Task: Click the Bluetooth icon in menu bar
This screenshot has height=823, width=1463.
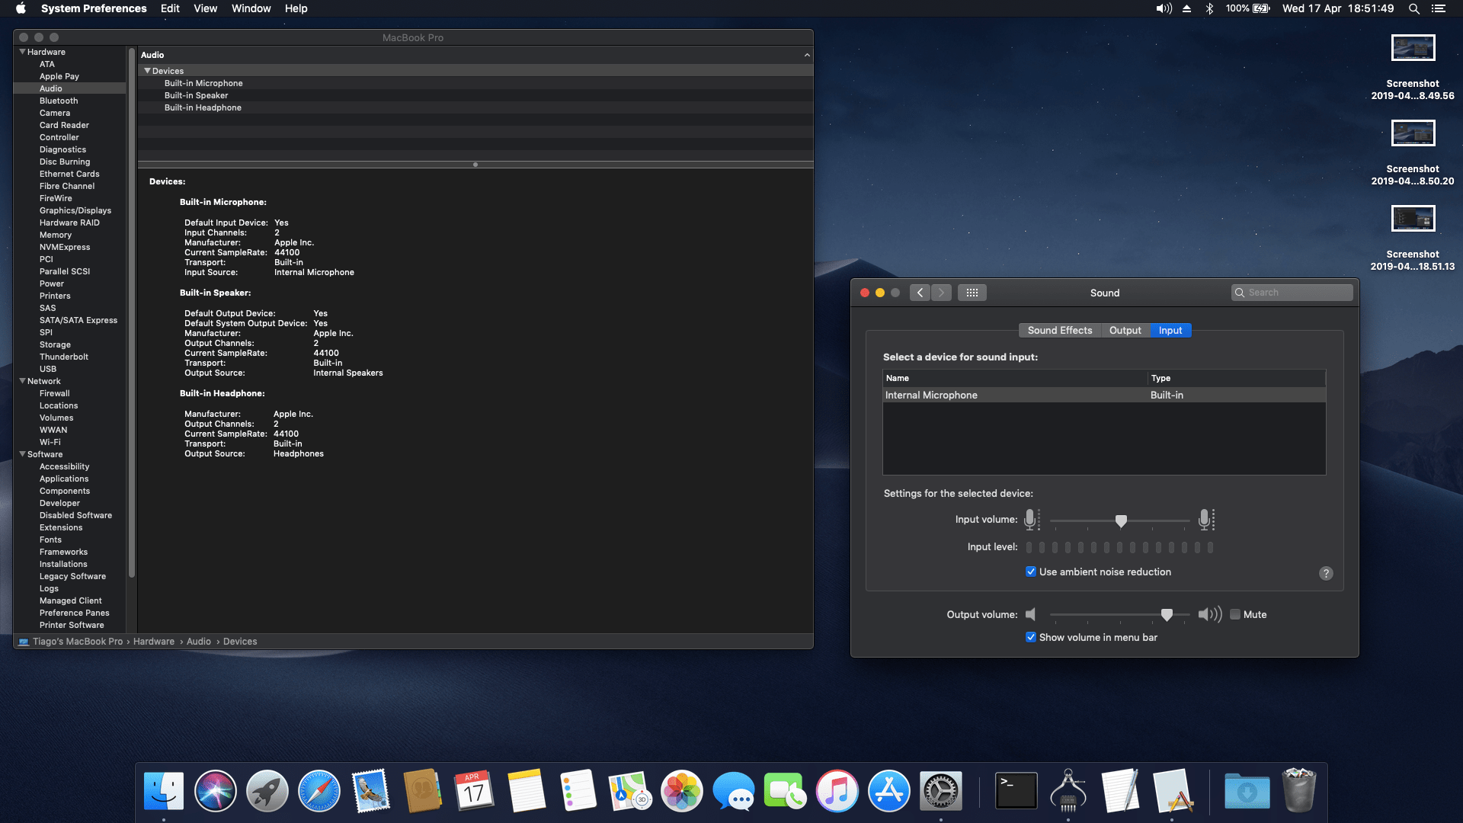Action: pyautogui.click(x=1209, y=8)
